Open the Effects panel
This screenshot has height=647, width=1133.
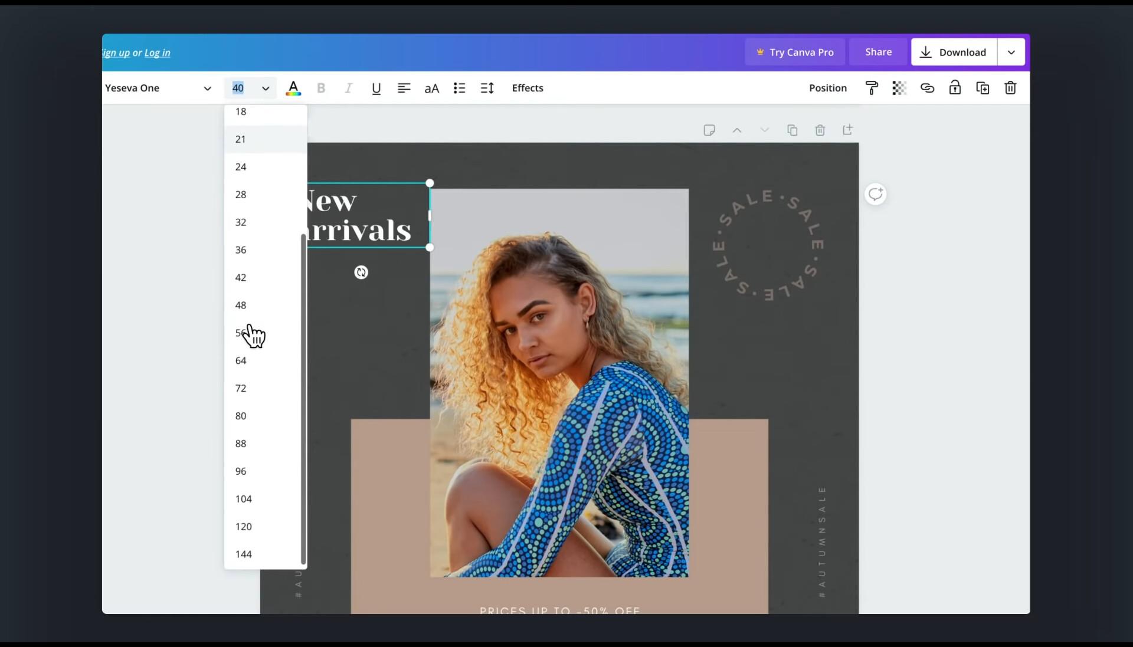pyautogui.click(x=528, y=88)
